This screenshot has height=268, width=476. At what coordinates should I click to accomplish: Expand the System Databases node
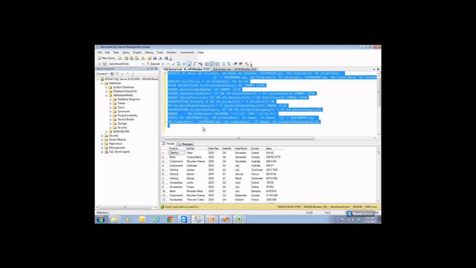click(x=106, y=87)
